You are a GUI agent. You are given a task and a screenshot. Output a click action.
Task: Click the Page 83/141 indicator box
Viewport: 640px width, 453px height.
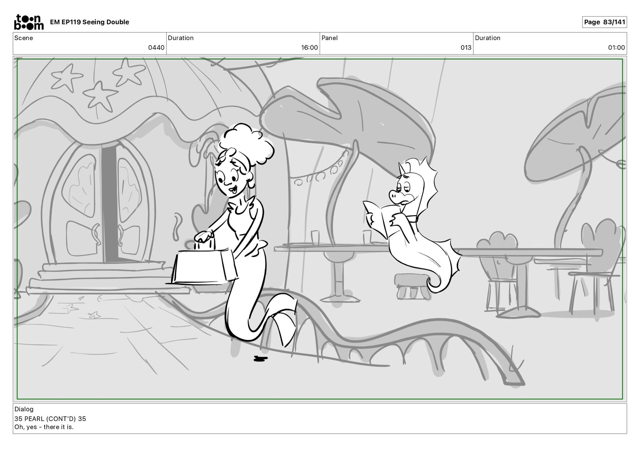[x=604, y=22]
